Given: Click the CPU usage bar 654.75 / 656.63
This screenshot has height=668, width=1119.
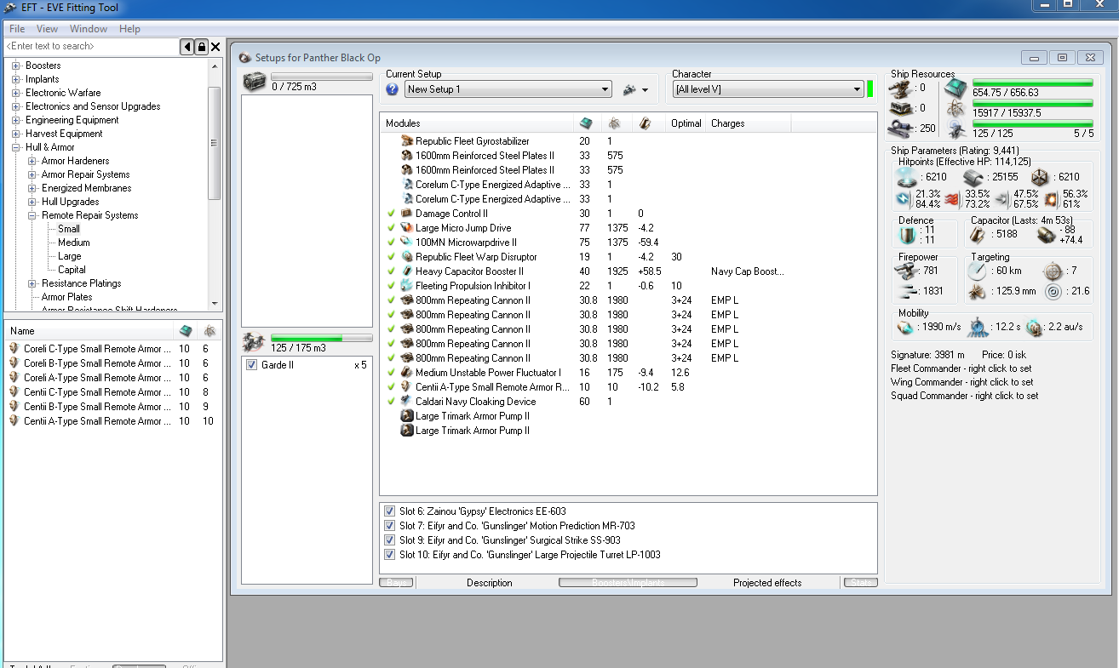Looking at the screenshot, I should pos(1033,83).
